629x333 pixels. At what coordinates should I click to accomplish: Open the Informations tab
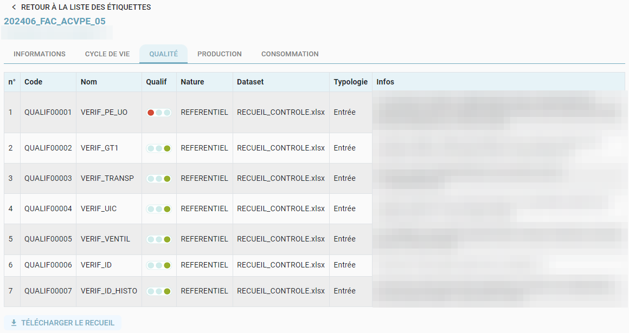pos(39,54)
